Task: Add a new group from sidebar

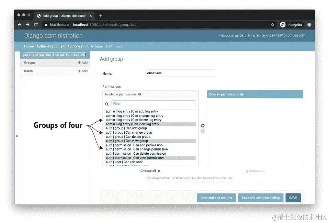Action: coord(83,63)
